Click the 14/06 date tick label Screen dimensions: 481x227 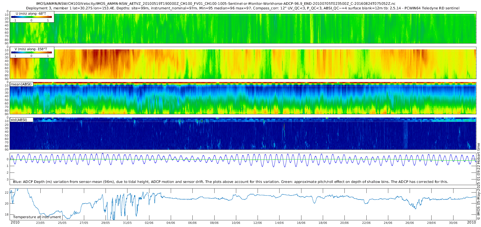pos(279,223)
